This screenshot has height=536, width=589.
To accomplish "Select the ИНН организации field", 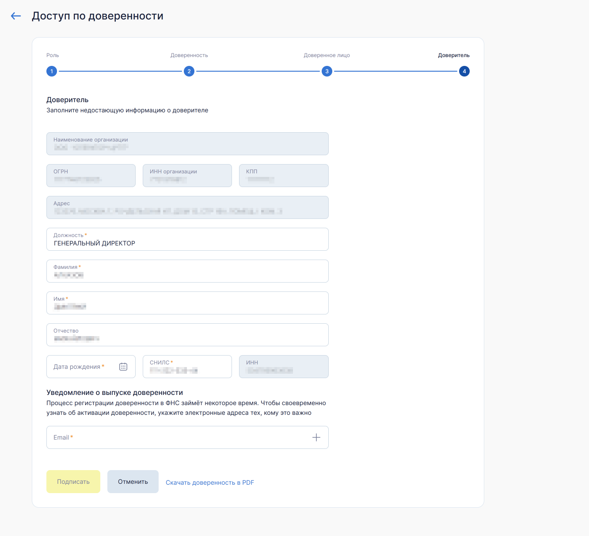I will [187, 176].
